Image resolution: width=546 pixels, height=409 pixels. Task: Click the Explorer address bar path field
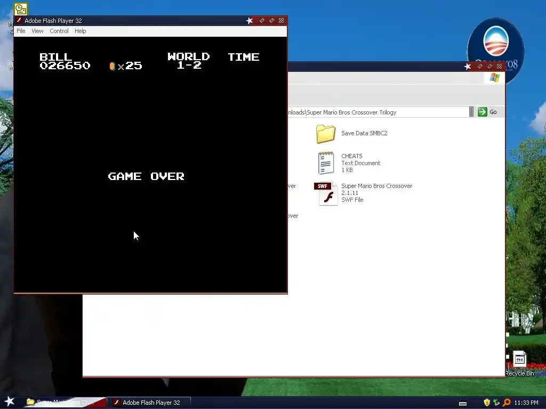[x=378, y=112]
